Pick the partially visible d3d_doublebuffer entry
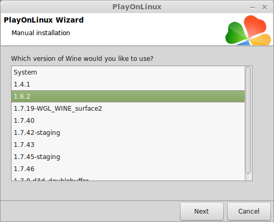The image size is (274, 222). click(x=128, y=178)
